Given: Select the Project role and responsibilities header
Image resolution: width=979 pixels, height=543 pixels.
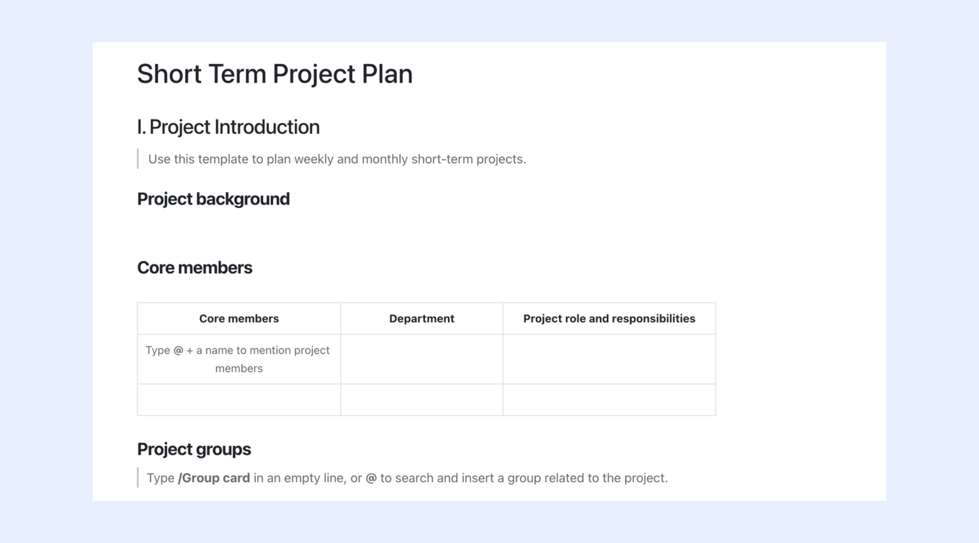Looking at the screenshot, I should [609, 319].
